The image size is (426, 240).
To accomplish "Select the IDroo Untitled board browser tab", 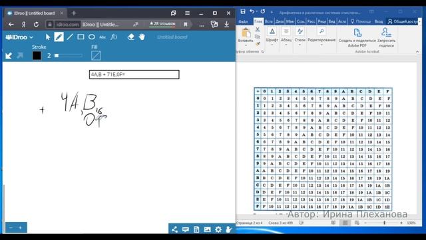I will (x=35, y=13).
